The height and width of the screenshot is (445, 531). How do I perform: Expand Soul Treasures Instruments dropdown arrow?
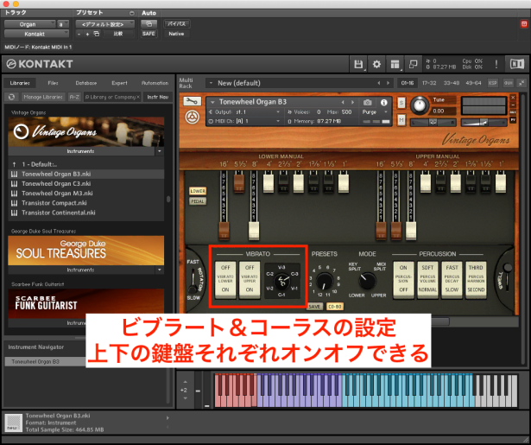[160, 270]
